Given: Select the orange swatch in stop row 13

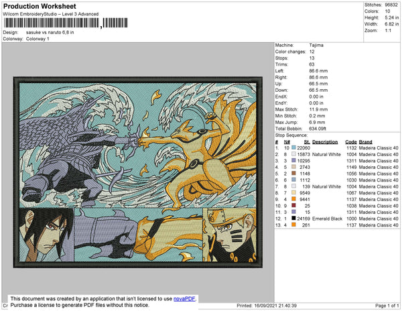Looking at the screenshot, I should click(293, 225).
